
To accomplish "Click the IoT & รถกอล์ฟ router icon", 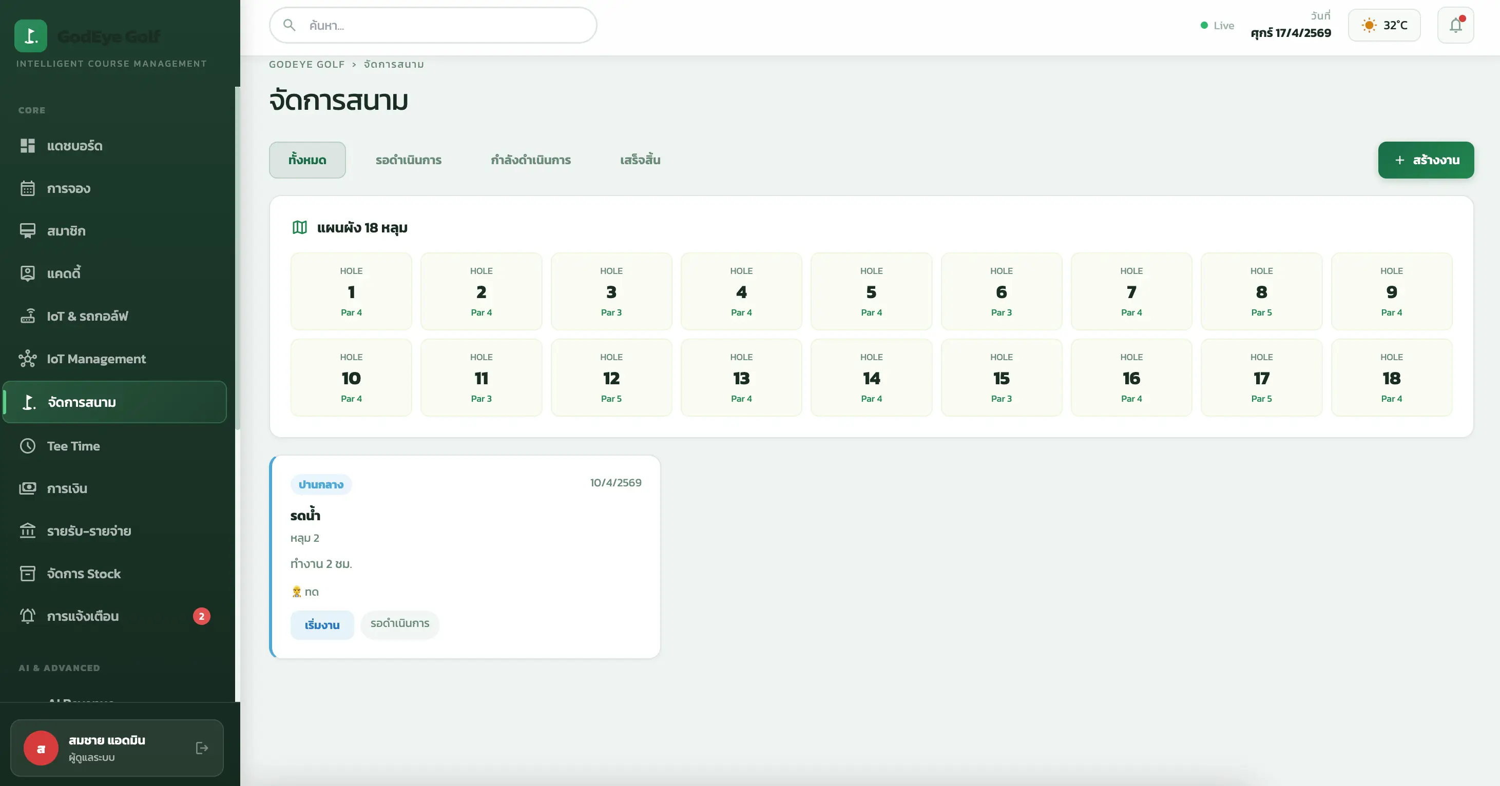I will pos(27,316).
